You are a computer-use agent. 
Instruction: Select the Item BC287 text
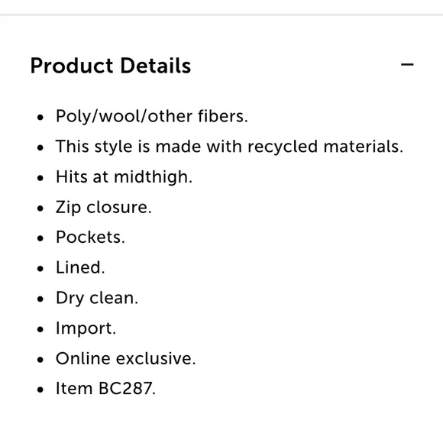click(x=105, y=389)
